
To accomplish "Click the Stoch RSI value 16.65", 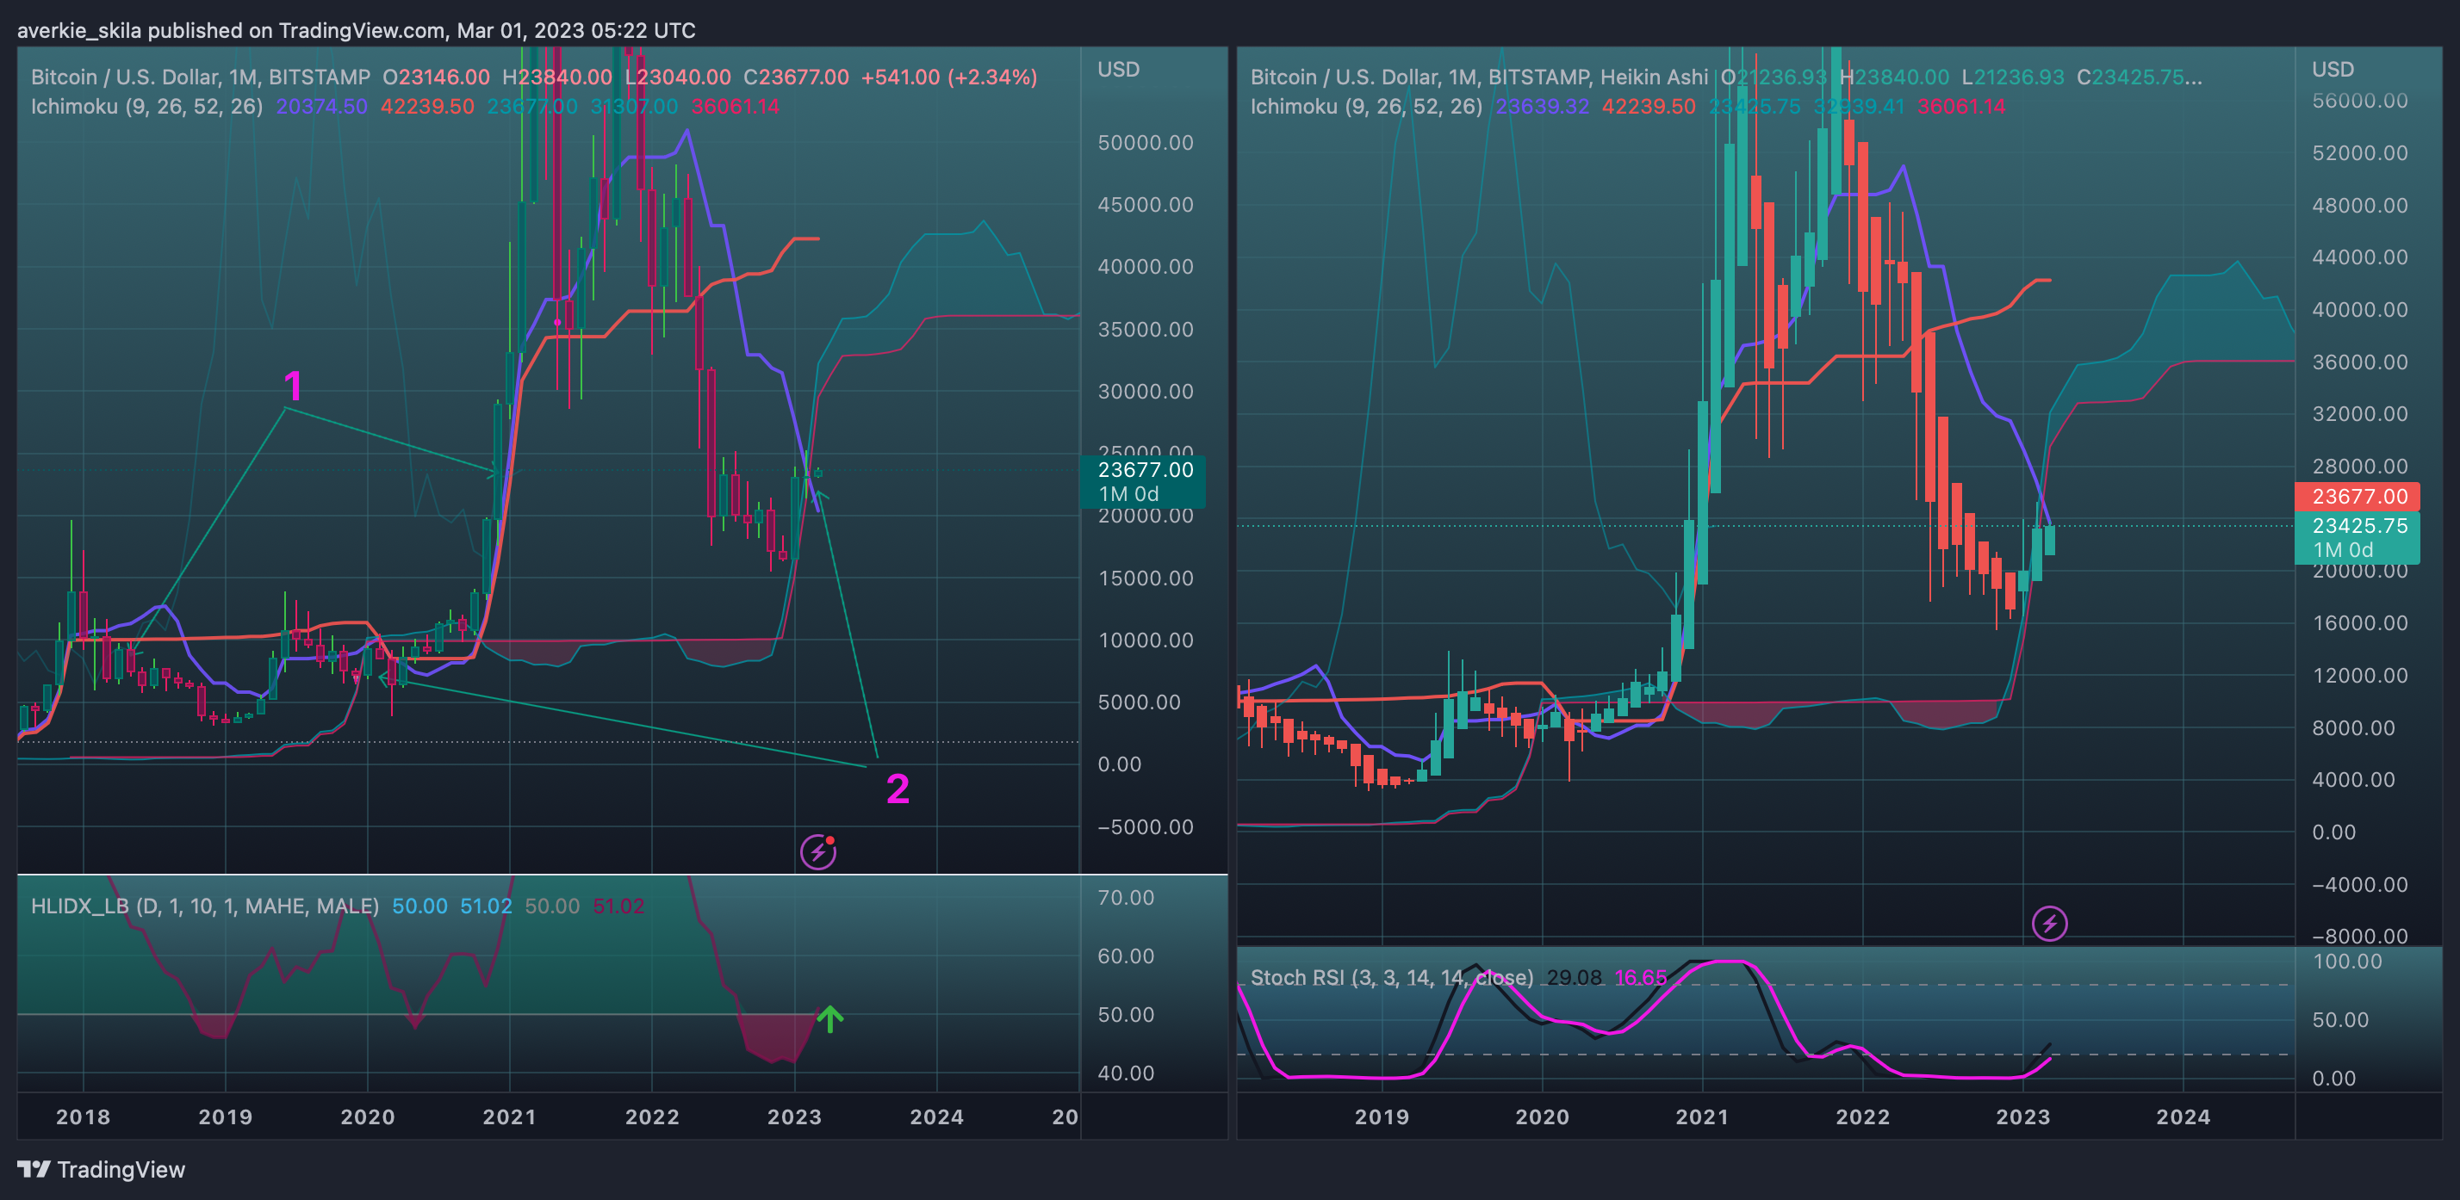I will click(1640, 978).
